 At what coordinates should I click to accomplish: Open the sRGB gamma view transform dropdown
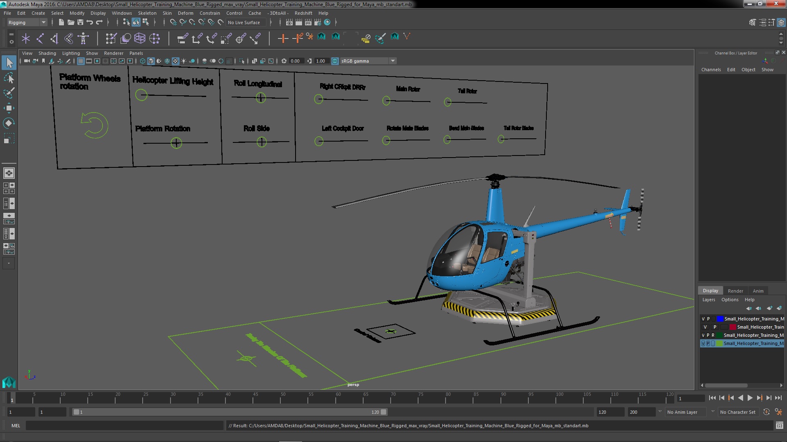point(368,61)
